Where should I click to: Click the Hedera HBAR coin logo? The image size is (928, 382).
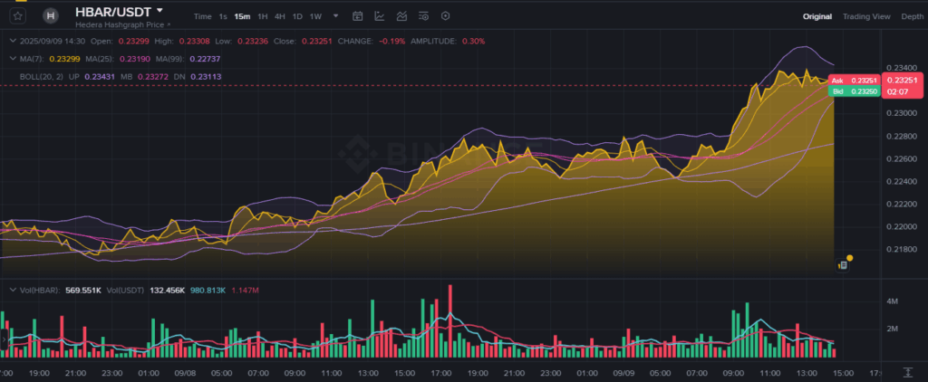[x=51, y=15]
